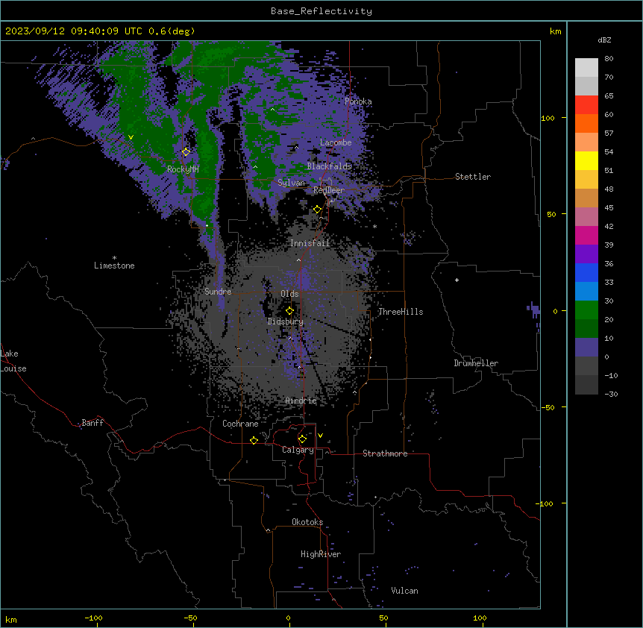Select the magenta swatch in the dBZ legend

coord(586,235)
